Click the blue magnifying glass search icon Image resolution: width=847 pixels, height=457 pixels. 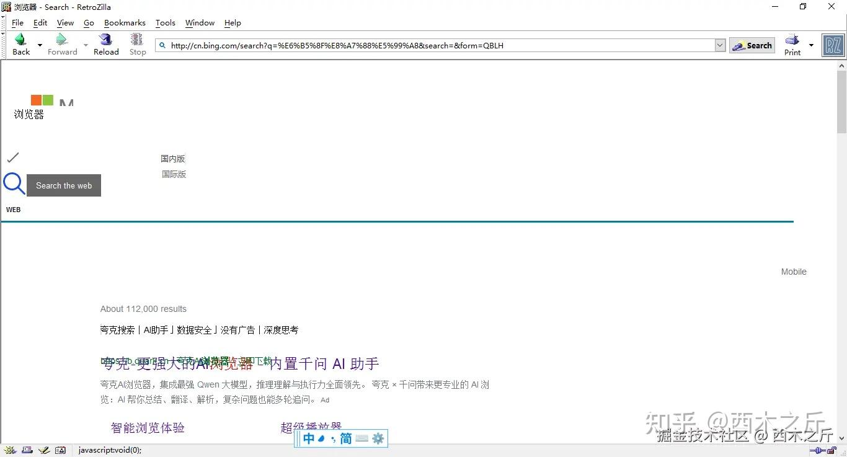[x=14, y=184]
